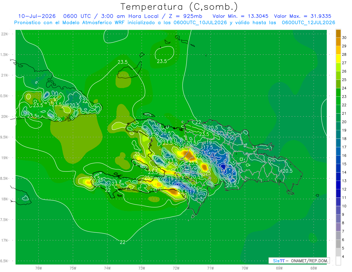Click the latitude label '17N'
This screenshot has height=272, width=352.
click(x=5, y=240)
